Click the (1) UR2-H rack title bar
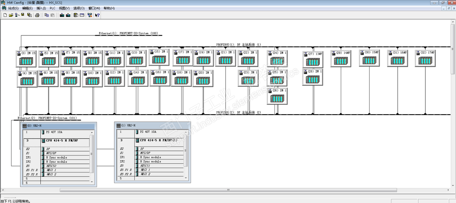This screenshot has width=456, height=203. pos(152,126)
